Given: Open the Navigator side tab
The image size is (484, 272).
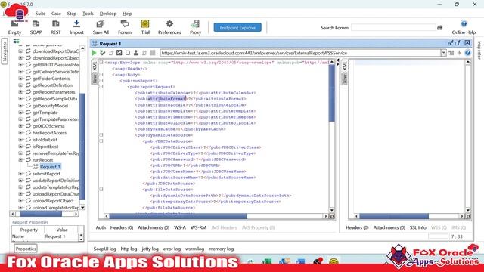Looking at the screenshot, I should pyautogui.click(x=5, y=51).
